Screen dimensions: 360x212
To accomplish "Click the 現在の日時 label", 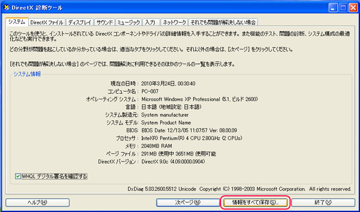I will coord(124,83).
